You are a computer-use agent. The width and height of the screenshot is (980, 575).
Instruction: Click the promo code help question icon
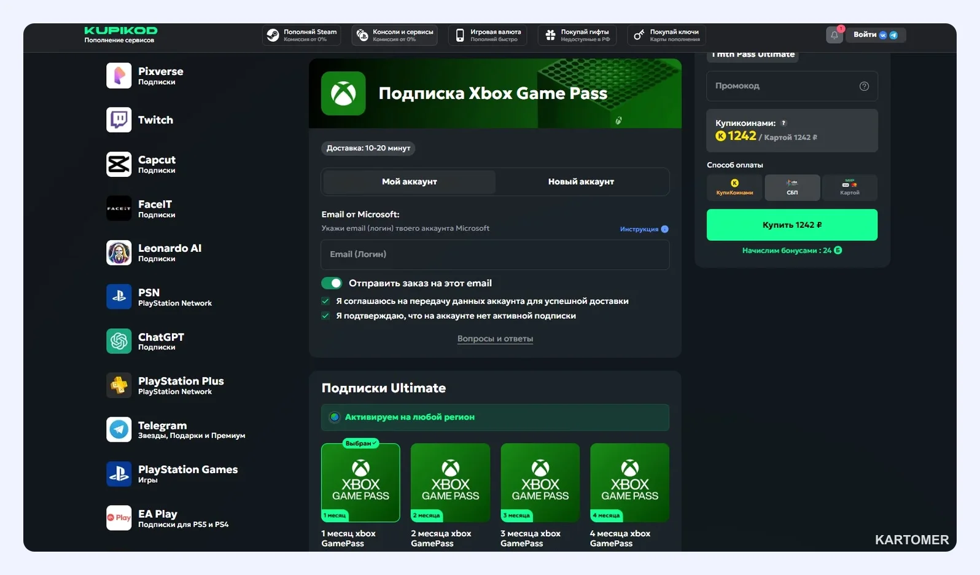864,86
